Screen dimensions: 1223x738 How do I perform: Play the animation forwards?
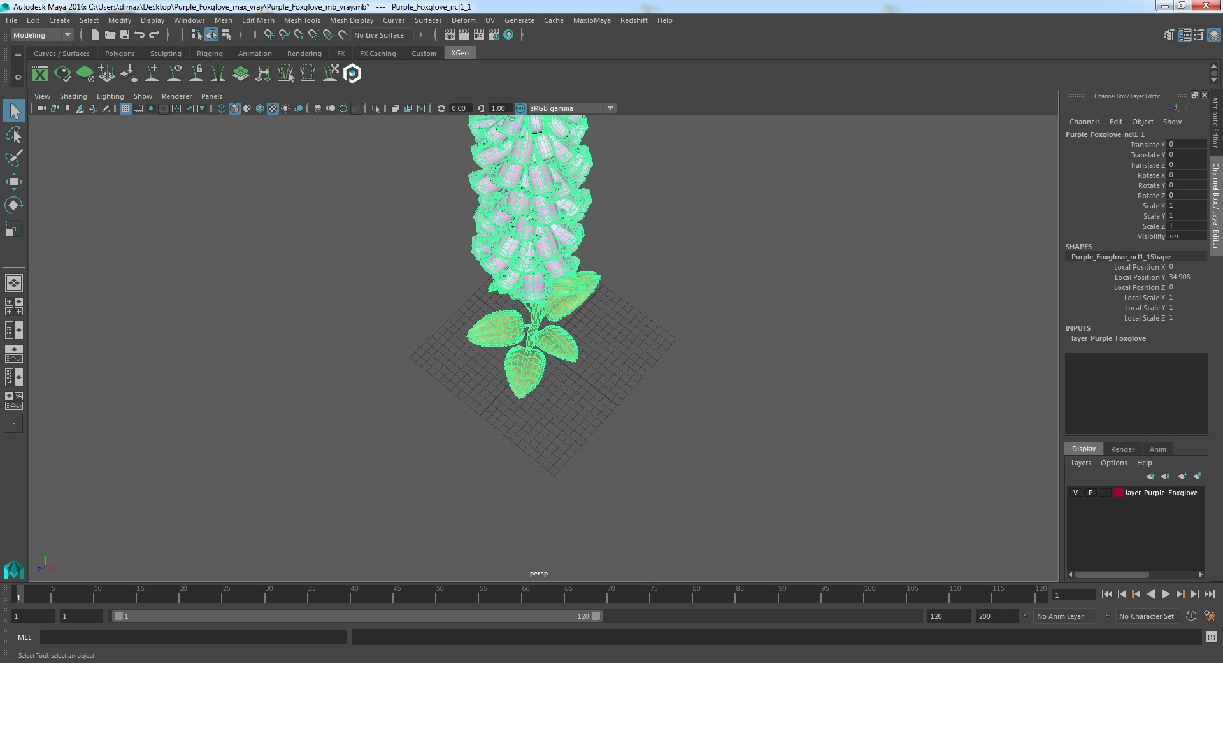pyautogui.click(x=1165, y=594)
